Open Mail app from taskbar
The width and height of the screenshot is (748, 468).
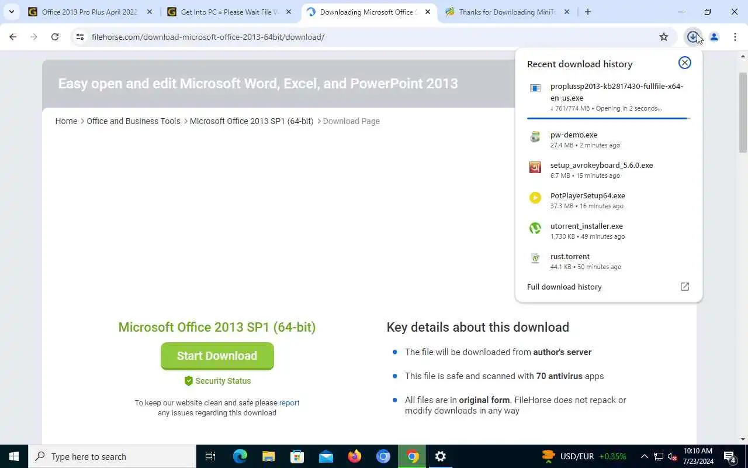[x=325, y=456]
